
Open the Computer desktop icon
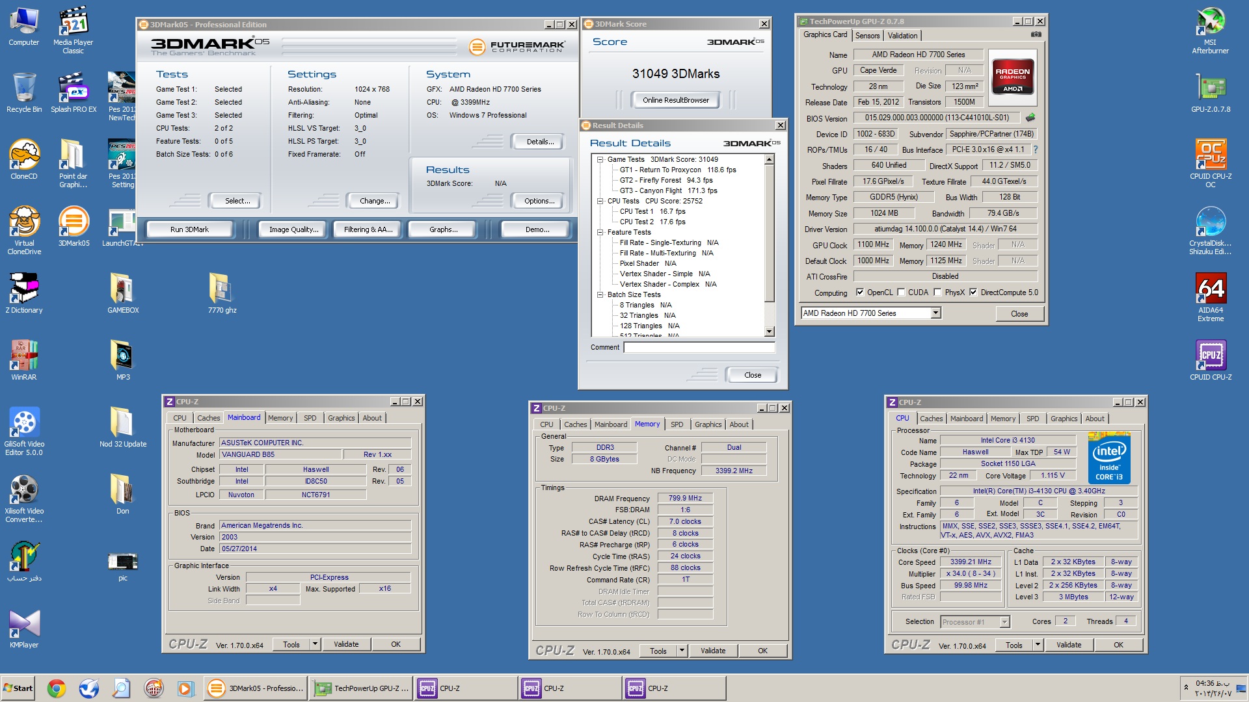pos(24,27)
